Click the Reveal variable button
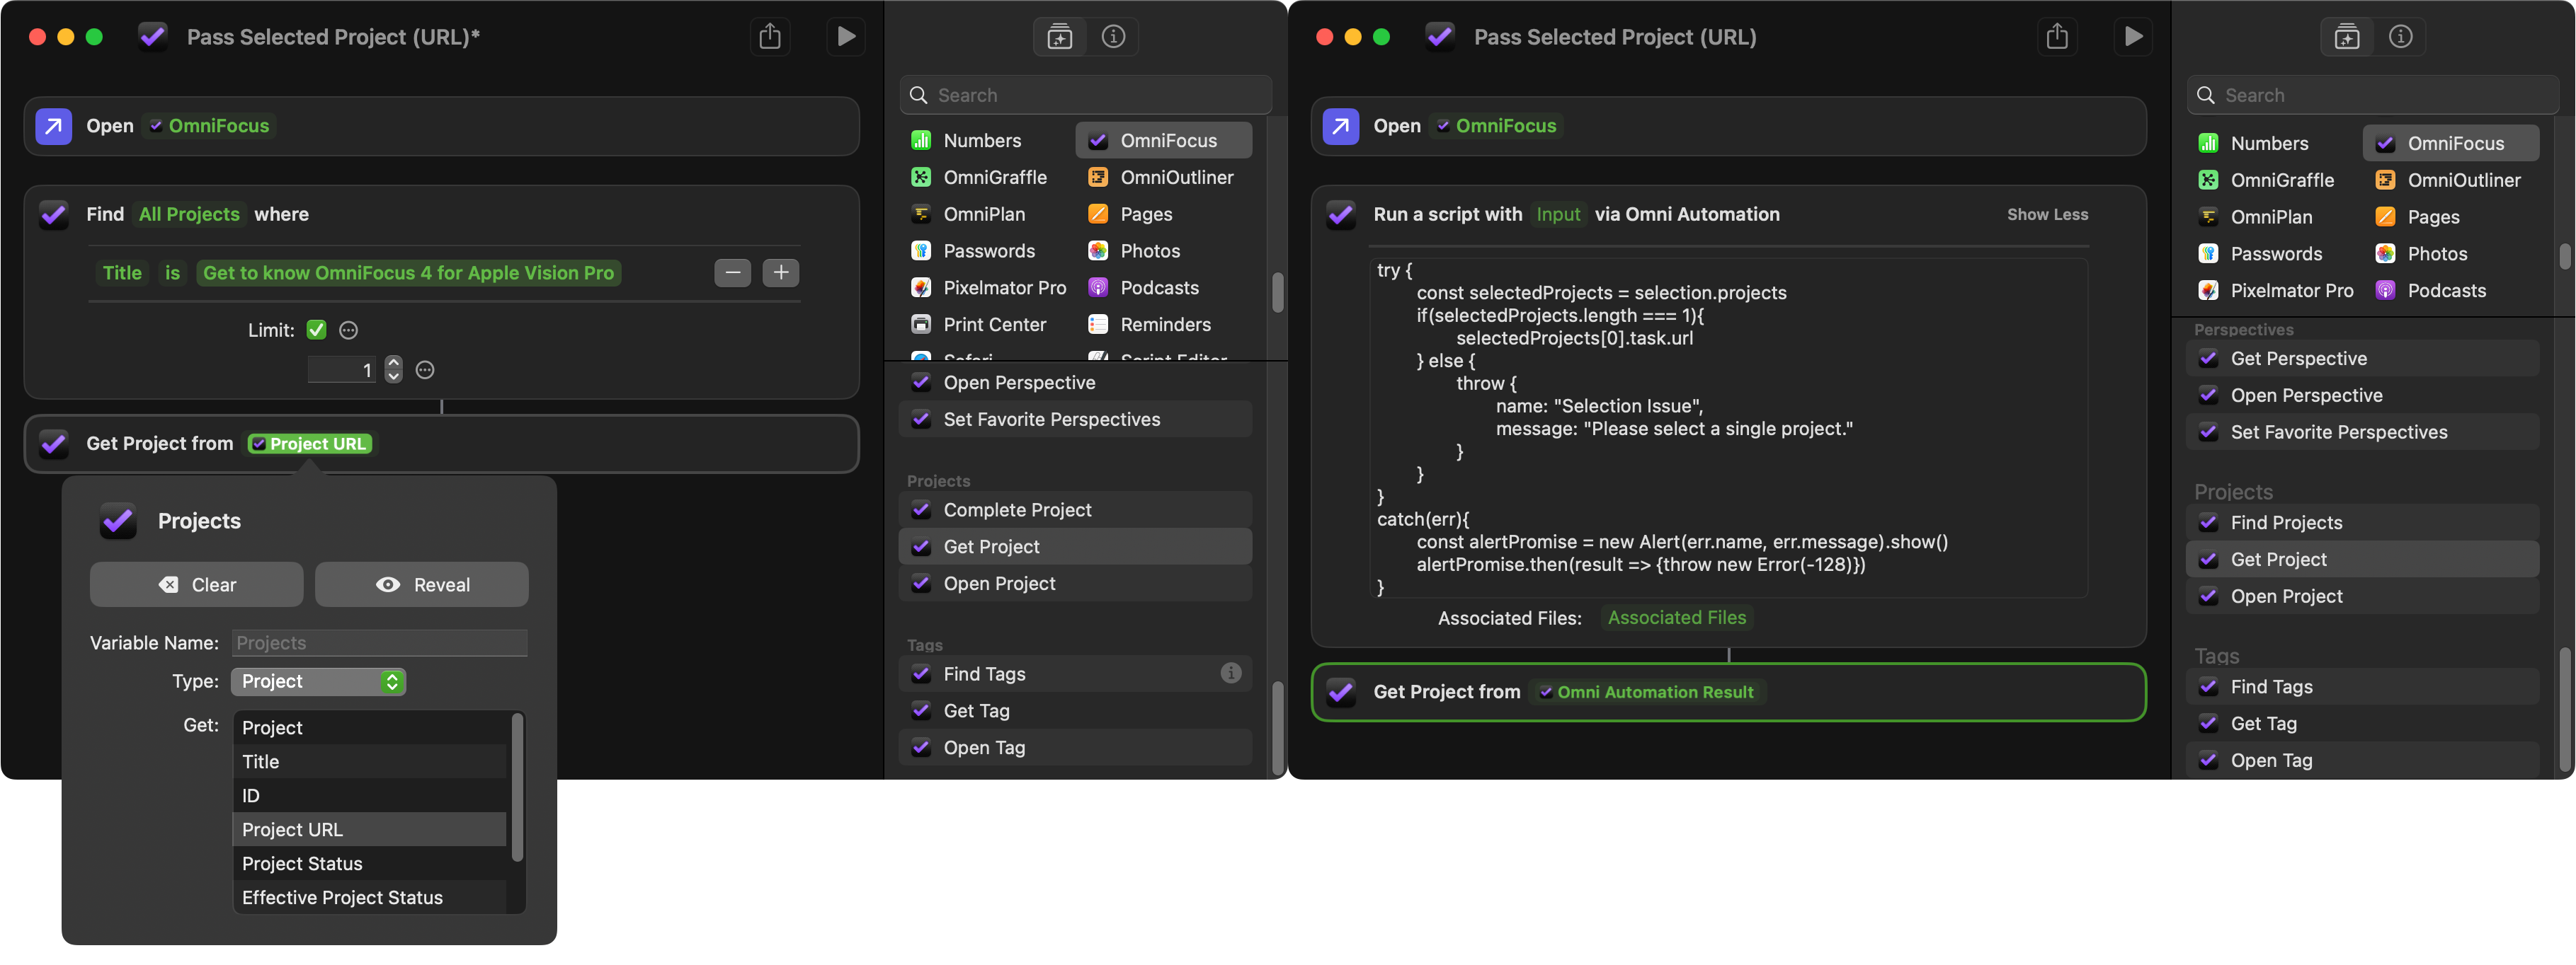Screen dimensions: 2576x965 click(421, 584)
